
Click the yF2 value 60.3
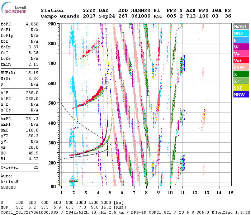(33, 136)
